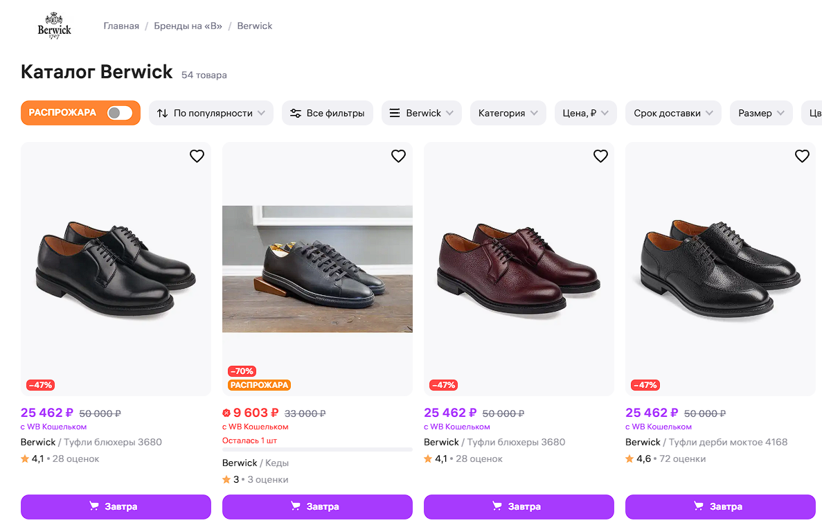Screen dimensions: 822x525
Task: Expand the Срок доставки delivery filter
Action: [672, 113]
